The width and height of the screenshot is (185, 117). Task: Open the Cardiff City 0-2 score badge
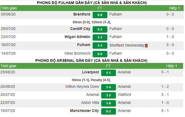point(100,29)
